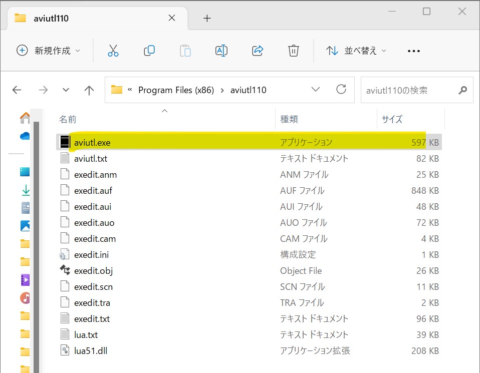Sort by the 名前 column header
Screen dimensions: 480x373
68,119
